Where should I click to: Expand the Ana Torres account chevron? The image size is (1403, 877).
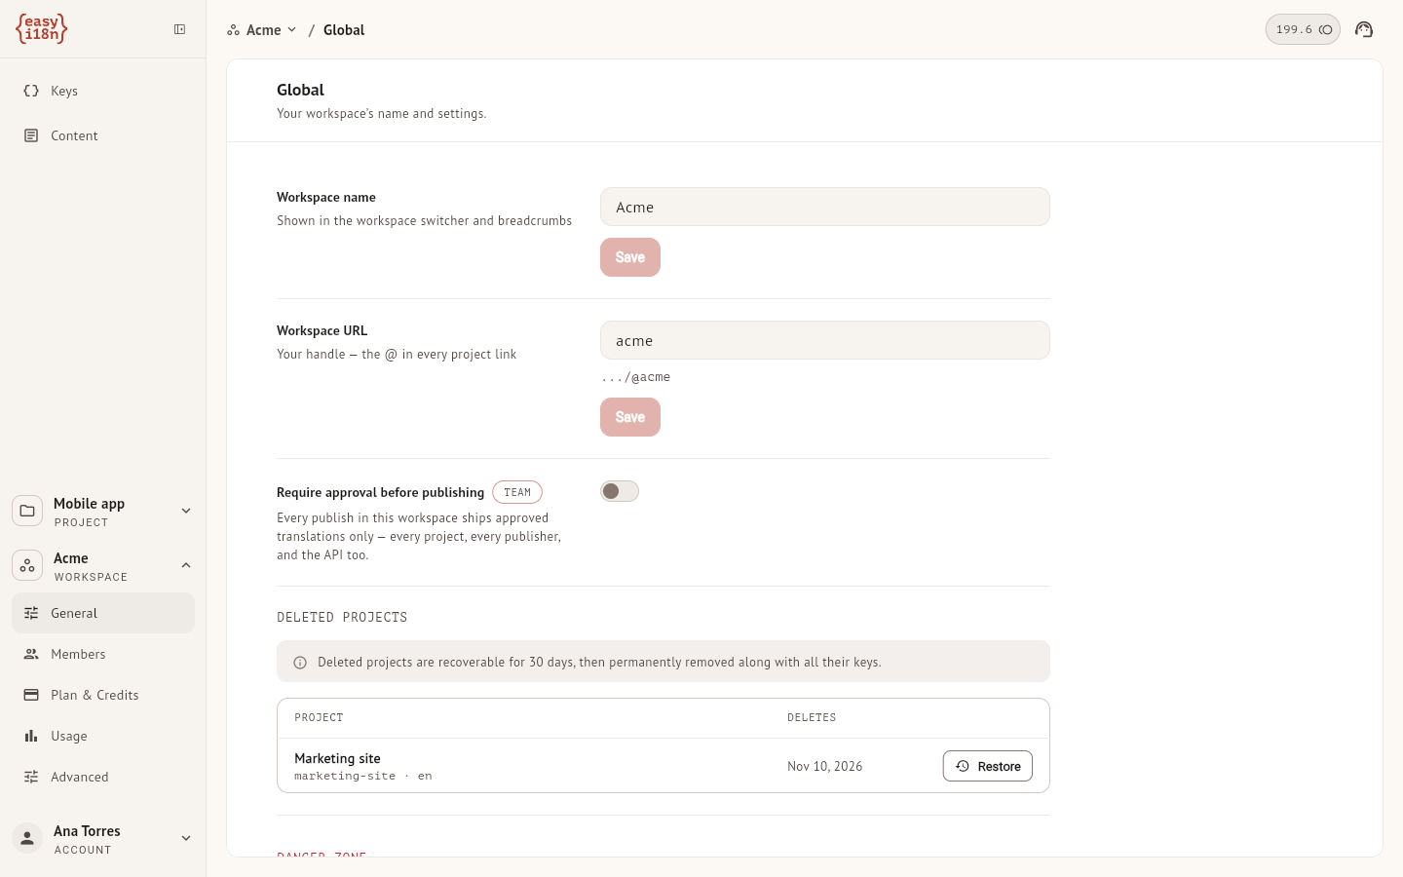click(x=186, y=838)
